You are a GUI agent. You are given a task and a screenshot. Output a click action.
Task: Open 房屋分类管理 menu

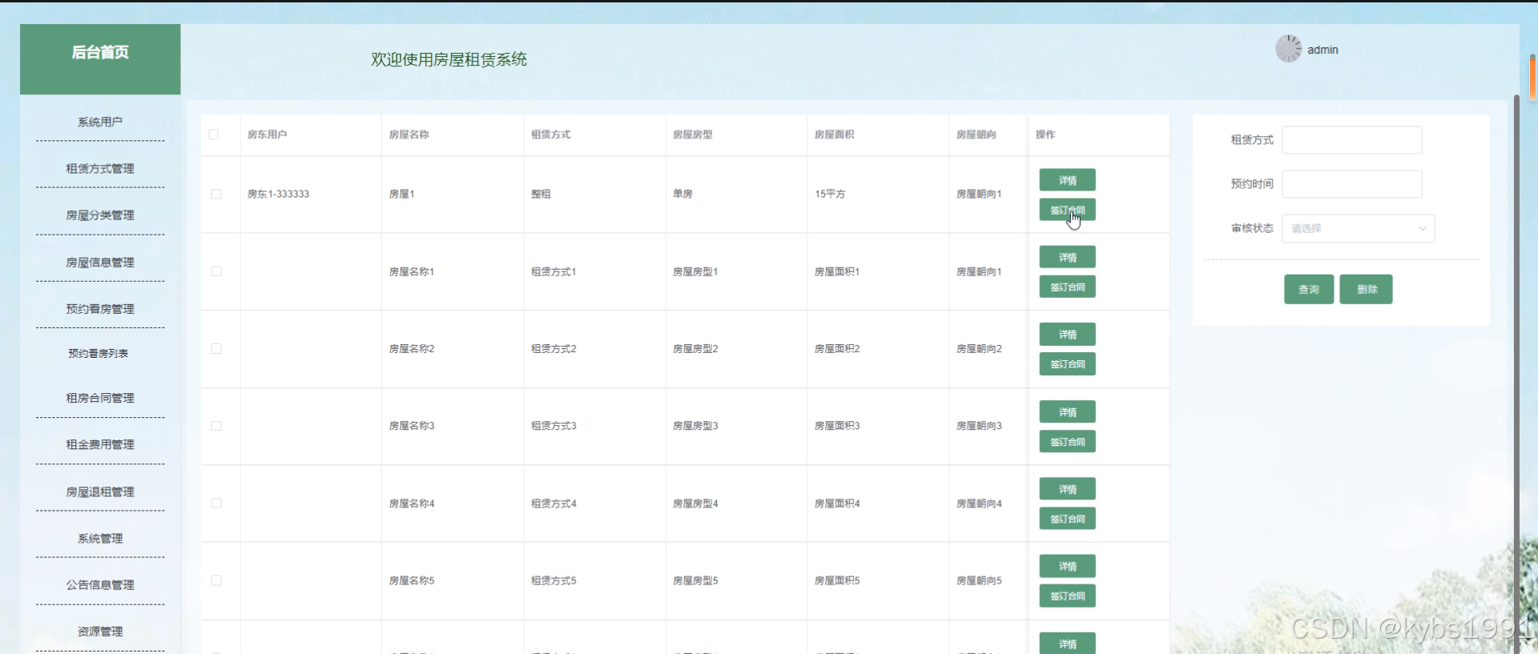pyautogui.click(x=100, y=215)
